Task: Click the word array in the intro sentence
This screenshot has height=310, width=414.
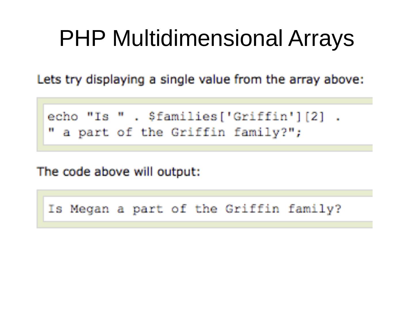Action: [x=305, y=80]
